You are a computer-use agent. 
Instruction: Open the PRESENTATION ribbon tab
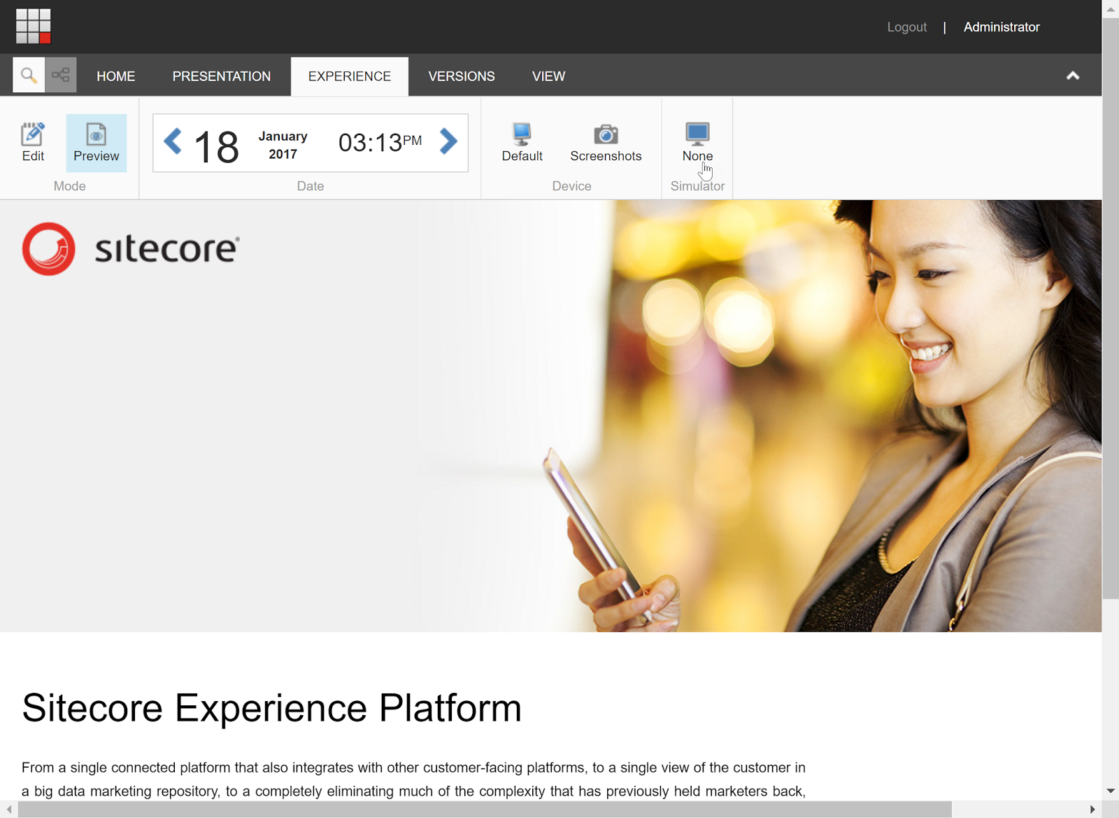221,76
